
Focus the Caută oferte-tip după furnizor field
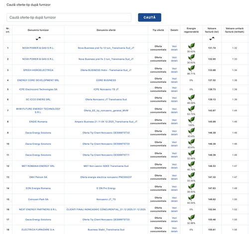click(69, 17)
